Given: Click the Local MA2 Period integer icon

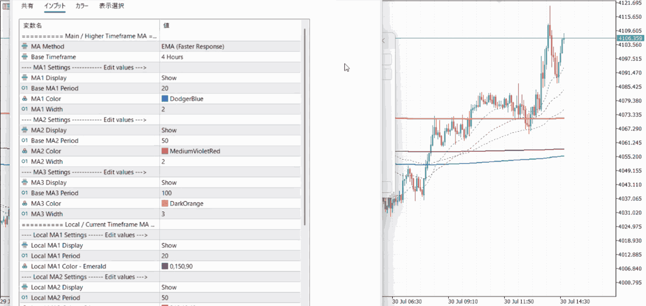Looking at the screenshot, I should click(x=25, y=297).
